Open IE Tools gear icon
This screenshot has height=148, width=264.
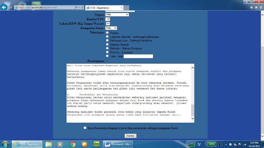pos(261,7)
